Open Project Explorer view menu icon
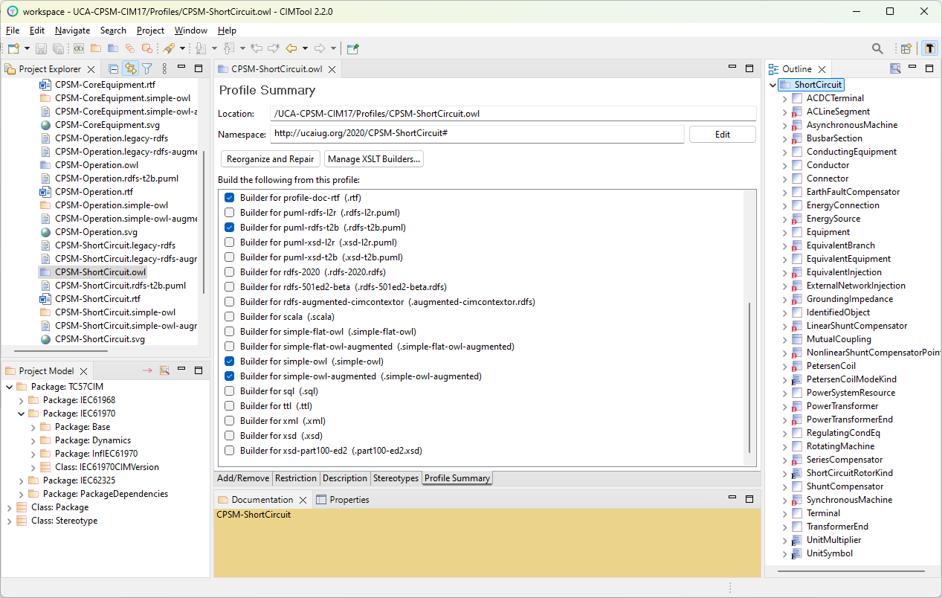Image resolution: width=942 pixels, height=598 pixels. click(164, 68)
